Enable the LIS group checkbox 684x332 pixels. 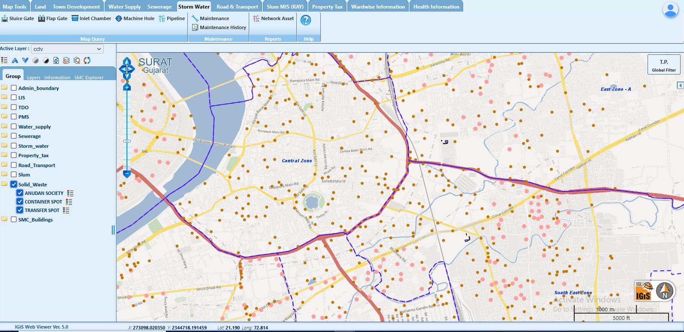click(x=14, y=97)
